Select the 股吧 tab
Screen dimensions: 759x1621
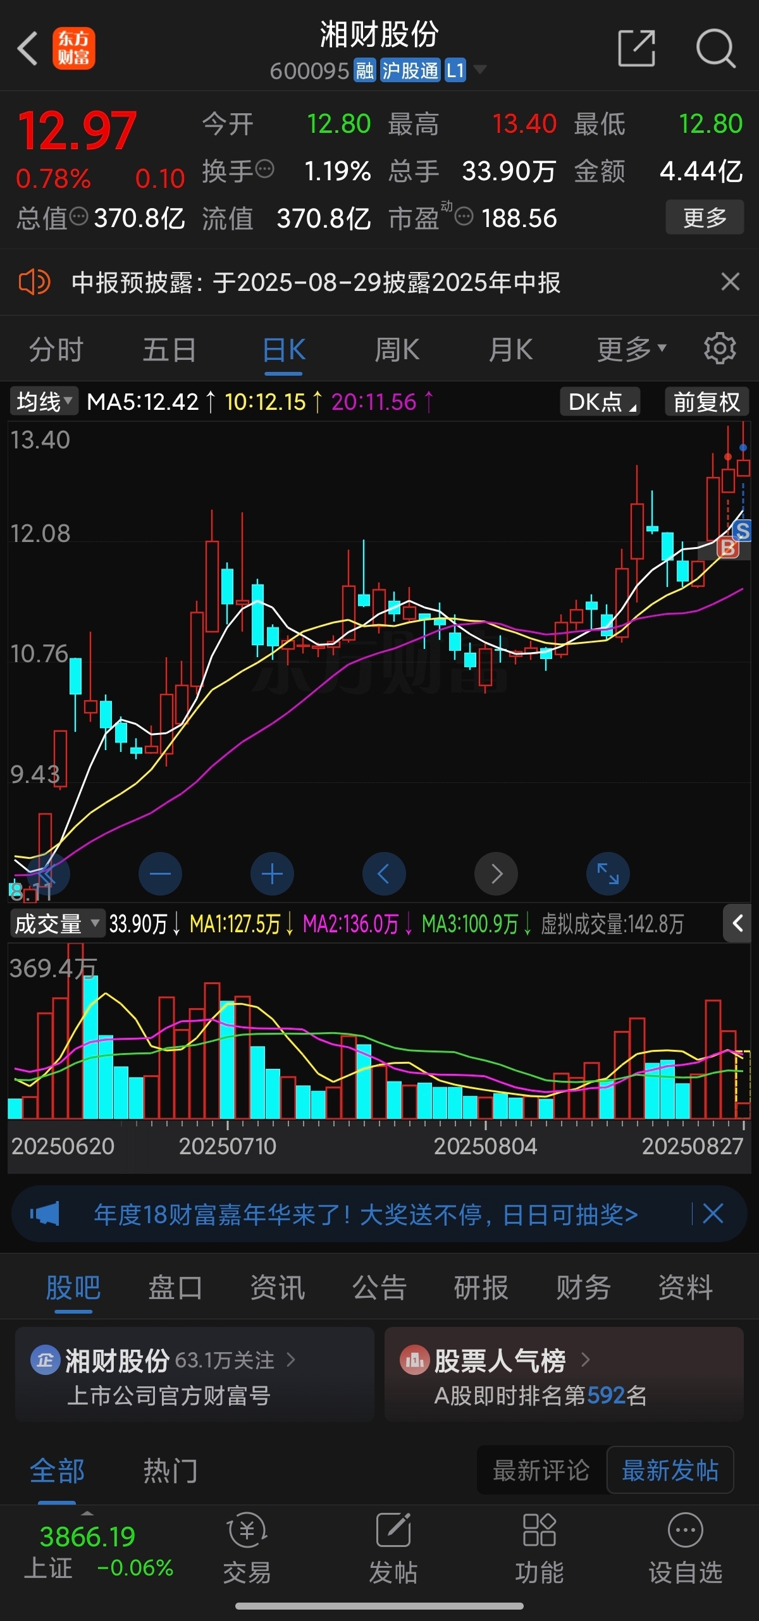coord(73,1288)
